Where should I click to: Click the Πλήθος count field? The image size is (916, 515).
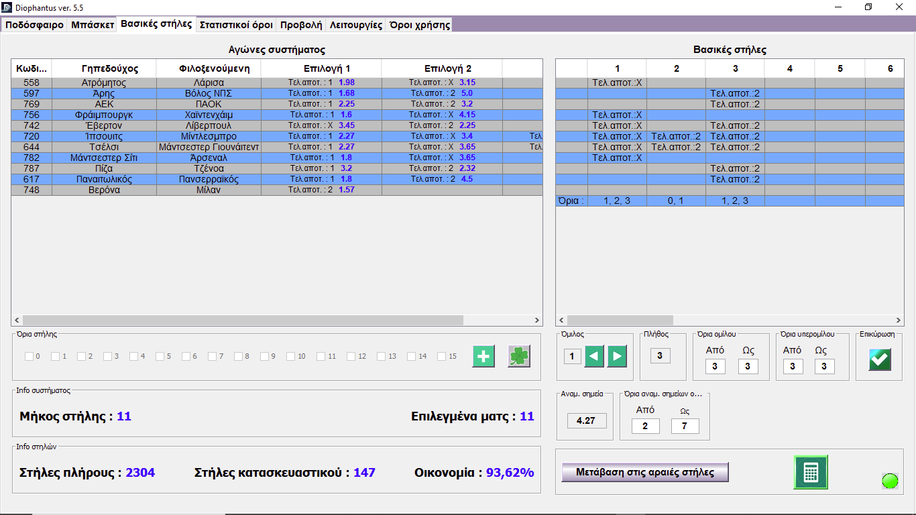point(660,356)
